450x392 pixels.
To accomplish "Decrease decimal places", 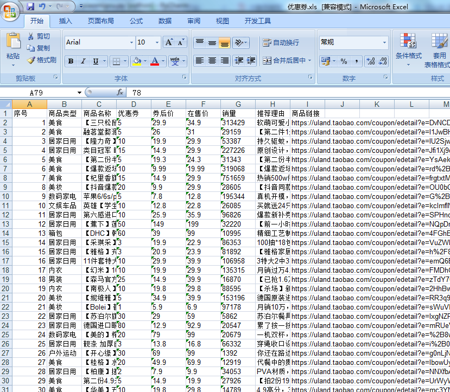I will click(383, 61).
